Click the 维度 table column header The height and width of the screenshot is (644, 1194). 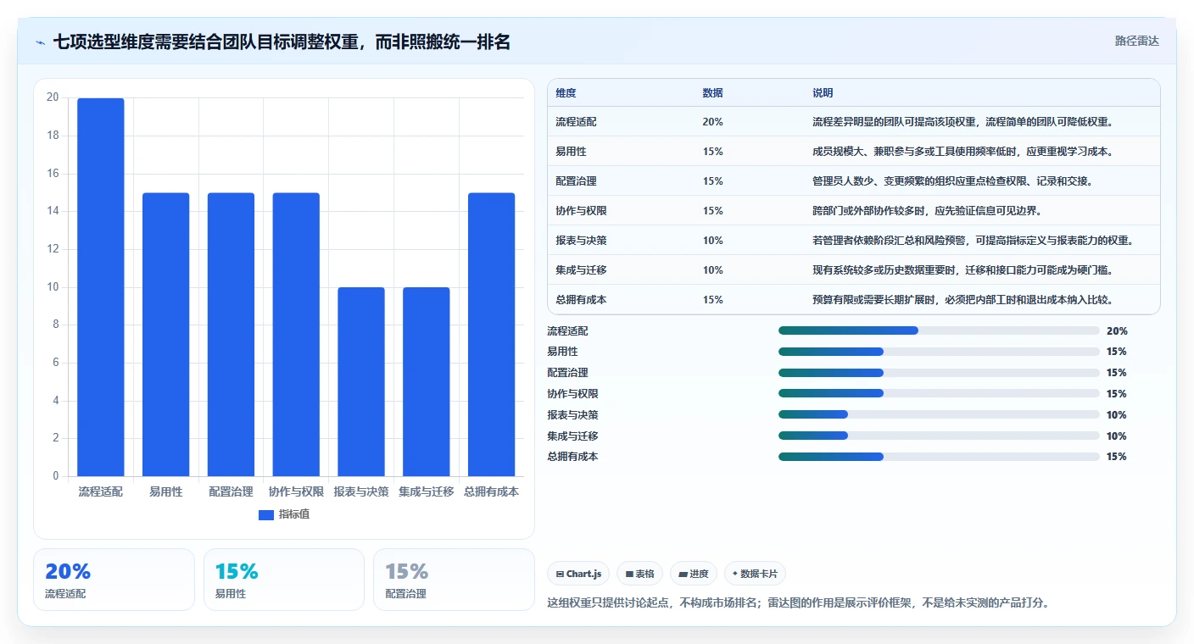point(566,93)
